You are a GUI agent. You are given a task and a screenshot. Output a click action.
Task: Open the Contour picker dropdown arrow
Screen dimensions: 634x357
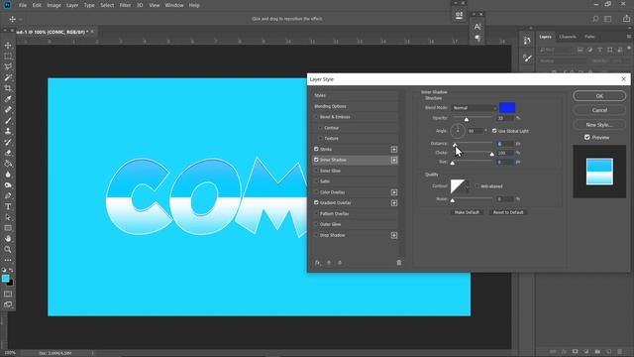click(467, 186)
